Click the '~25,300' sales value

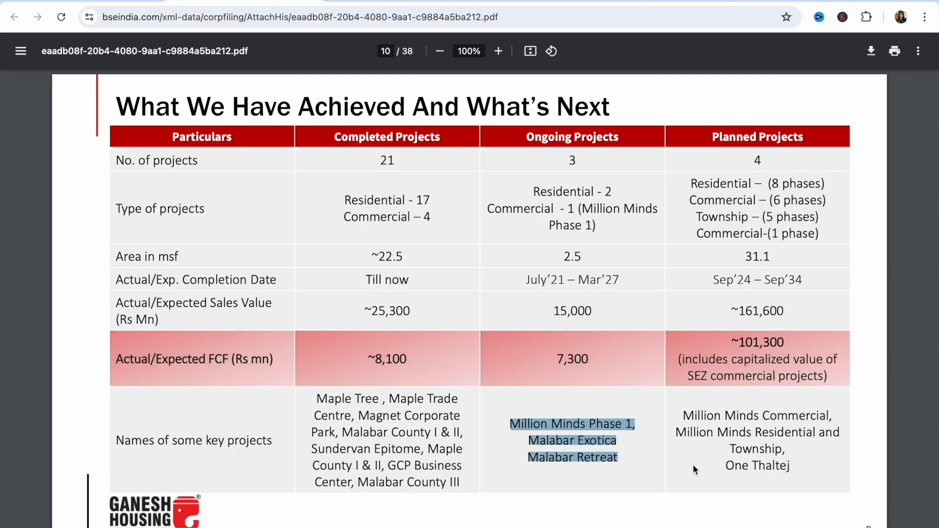(x=387, y=311)
